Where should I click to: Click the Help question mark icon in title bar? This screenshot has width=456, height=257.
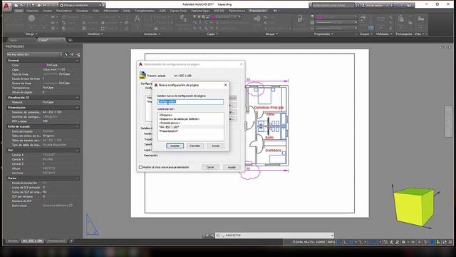tap(408, 5)
